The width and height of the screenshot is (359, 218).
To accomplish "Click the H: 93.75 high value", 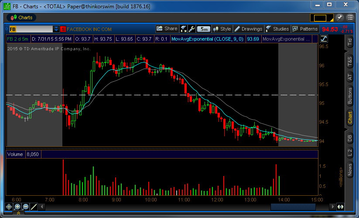I will [x=103, y=39].
